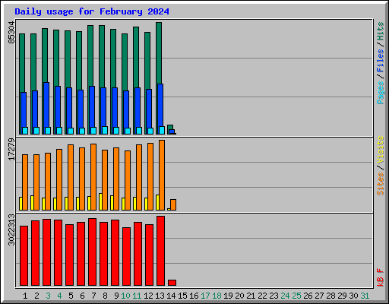
Task: Click the red KB bar for day 13
Action: coord(160,251)
